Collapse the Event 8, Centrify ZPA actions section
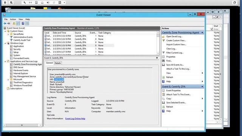 pyautogui.click(x=202, y=87)
